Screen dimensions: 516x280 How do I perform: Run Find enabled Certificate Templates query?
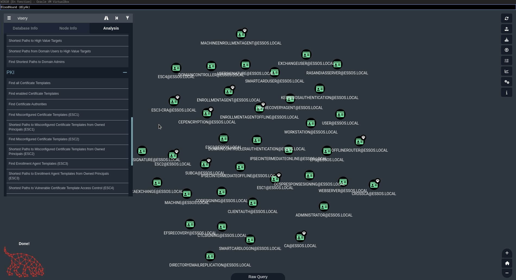pyautogui.click(x=67, y=94)
